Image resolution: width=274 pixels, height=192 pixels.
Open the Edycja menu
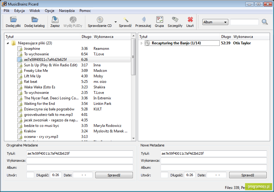[x=20, y=11]
